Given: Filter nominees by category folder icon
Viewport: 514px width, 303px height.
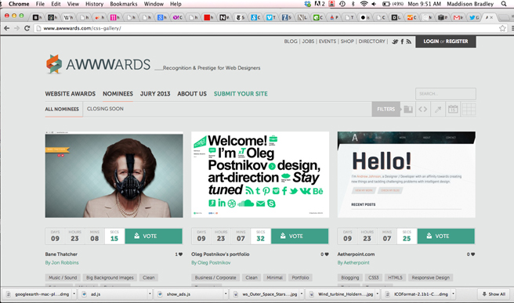Looking at the screenshot, I should point(408,109).
